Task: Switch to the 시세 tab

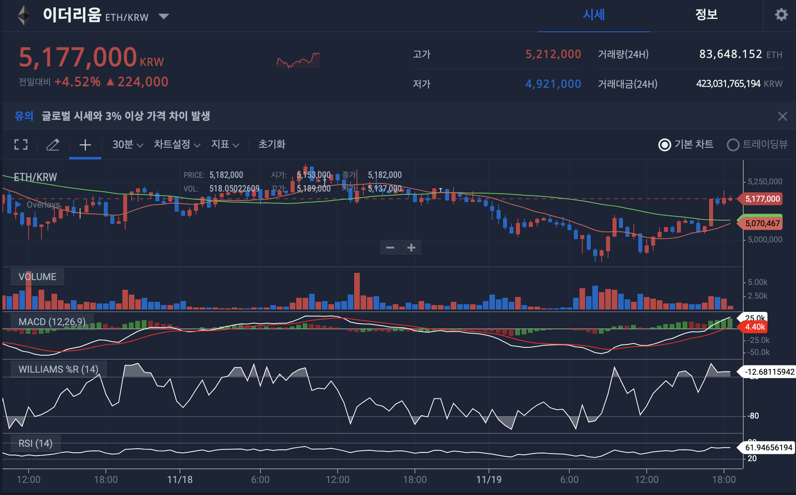Action: point(594,15)
